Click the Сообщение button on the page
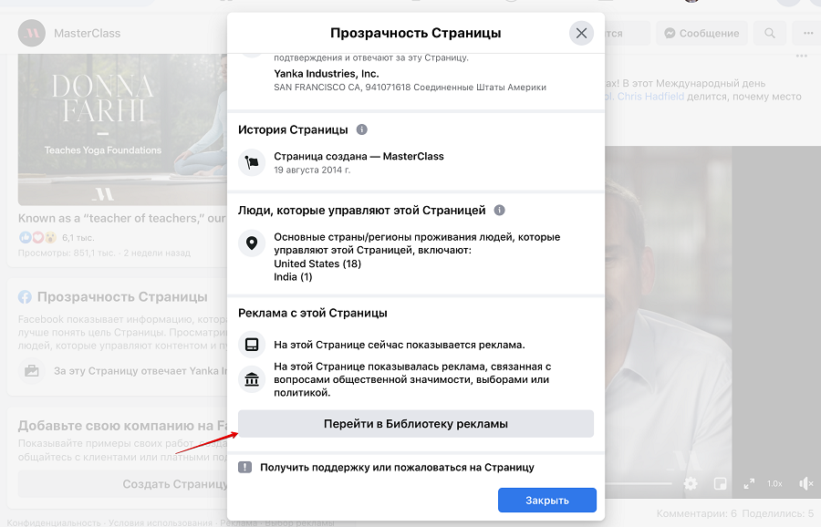Viewport: 821px width, 527px height. [x=701, y=33]
